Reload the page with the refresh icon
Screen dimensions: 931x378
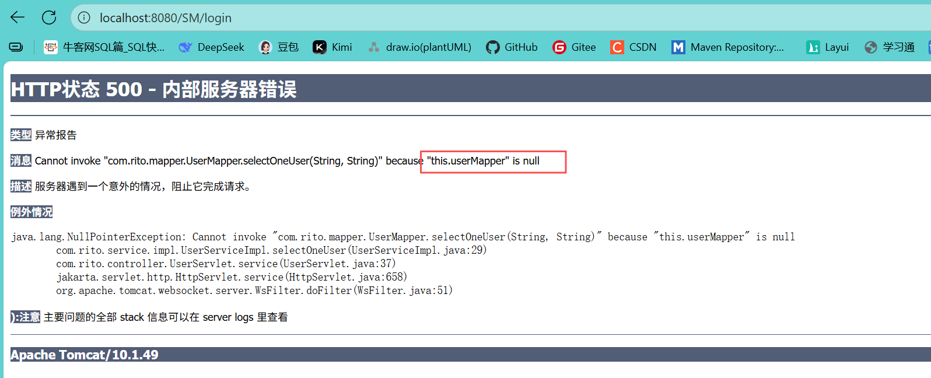point(49,17)
